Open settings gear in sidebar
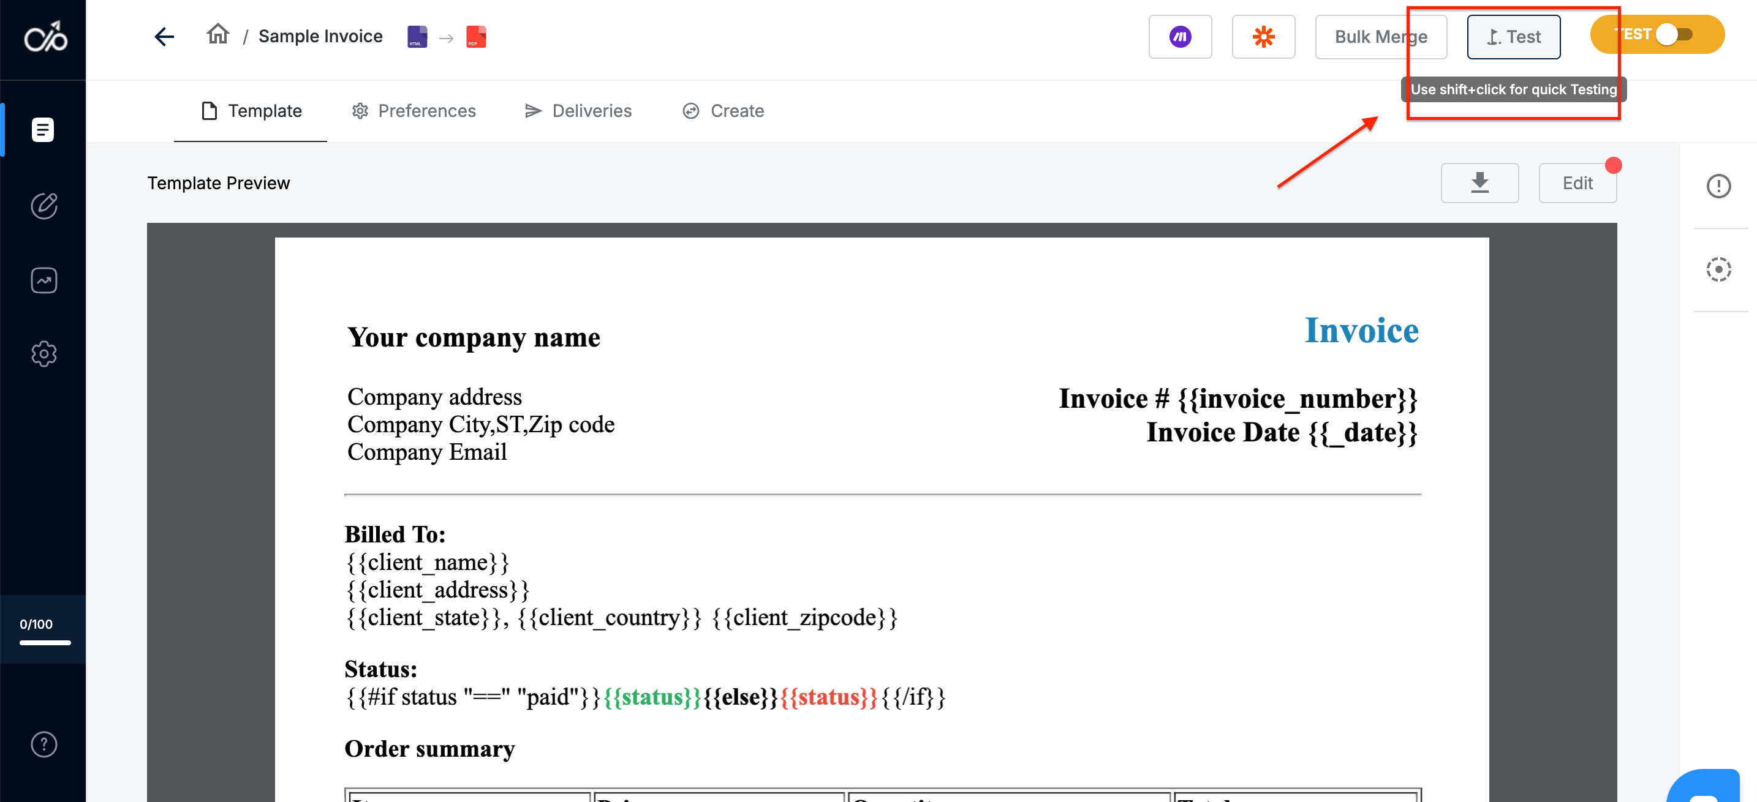1757x802 pixels. [x=43, y=354]
